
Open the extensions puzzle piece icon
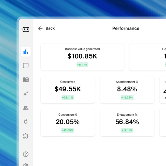[x=26, y=136]
